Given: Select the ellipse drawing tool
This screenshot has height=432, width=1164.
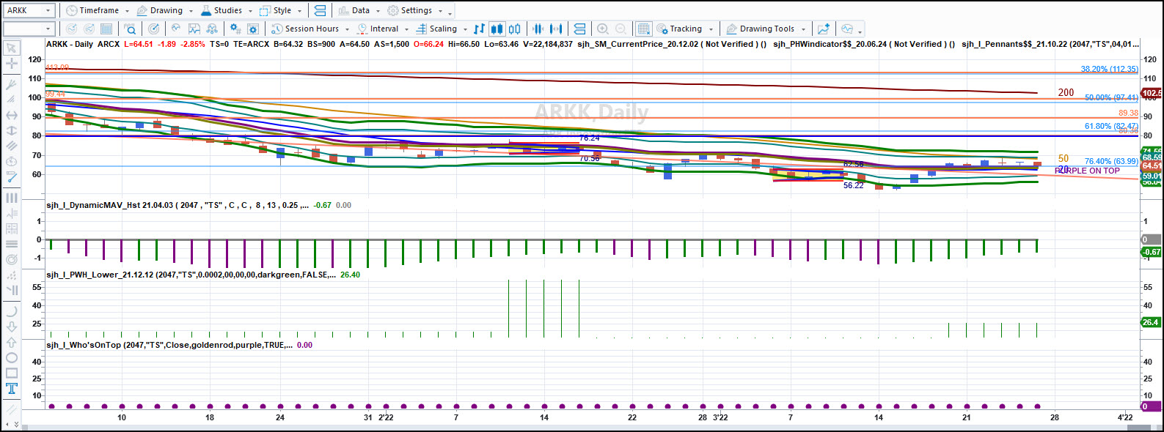Looking at the screenshot, I should pyautogui.click(x=12, y=358).
